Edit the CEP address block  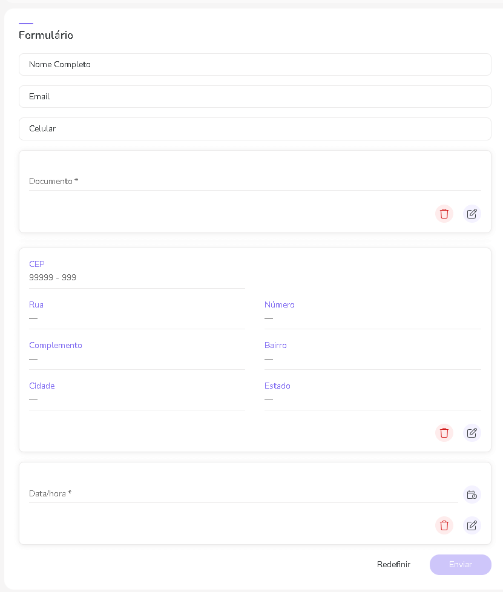[472, 433]
